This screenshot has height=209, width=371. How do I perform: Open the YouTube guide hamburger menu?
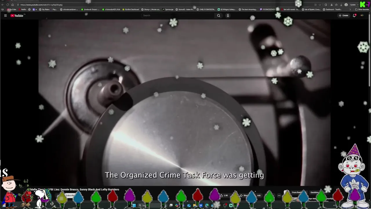click(x=5, y=16)
